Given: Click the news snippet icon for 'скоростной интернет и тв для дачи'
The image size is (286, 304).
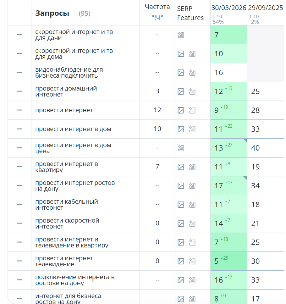Looking at the screenshot, I should pyautogui.click(x=181, y=35).
